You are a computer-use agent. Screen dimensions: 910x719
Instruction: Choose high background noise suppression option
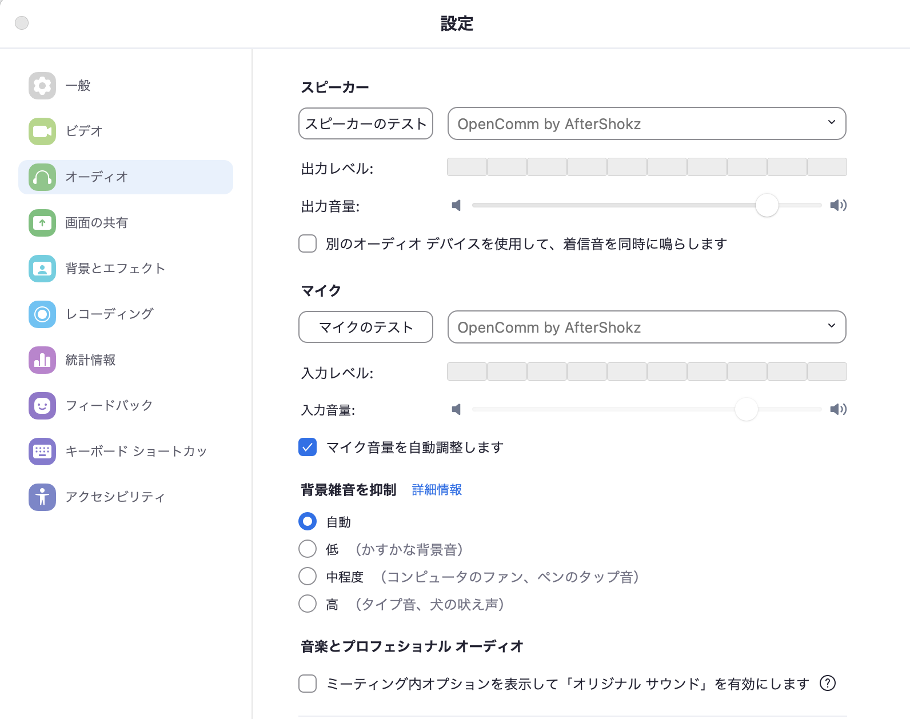click(x=308, y=604)
